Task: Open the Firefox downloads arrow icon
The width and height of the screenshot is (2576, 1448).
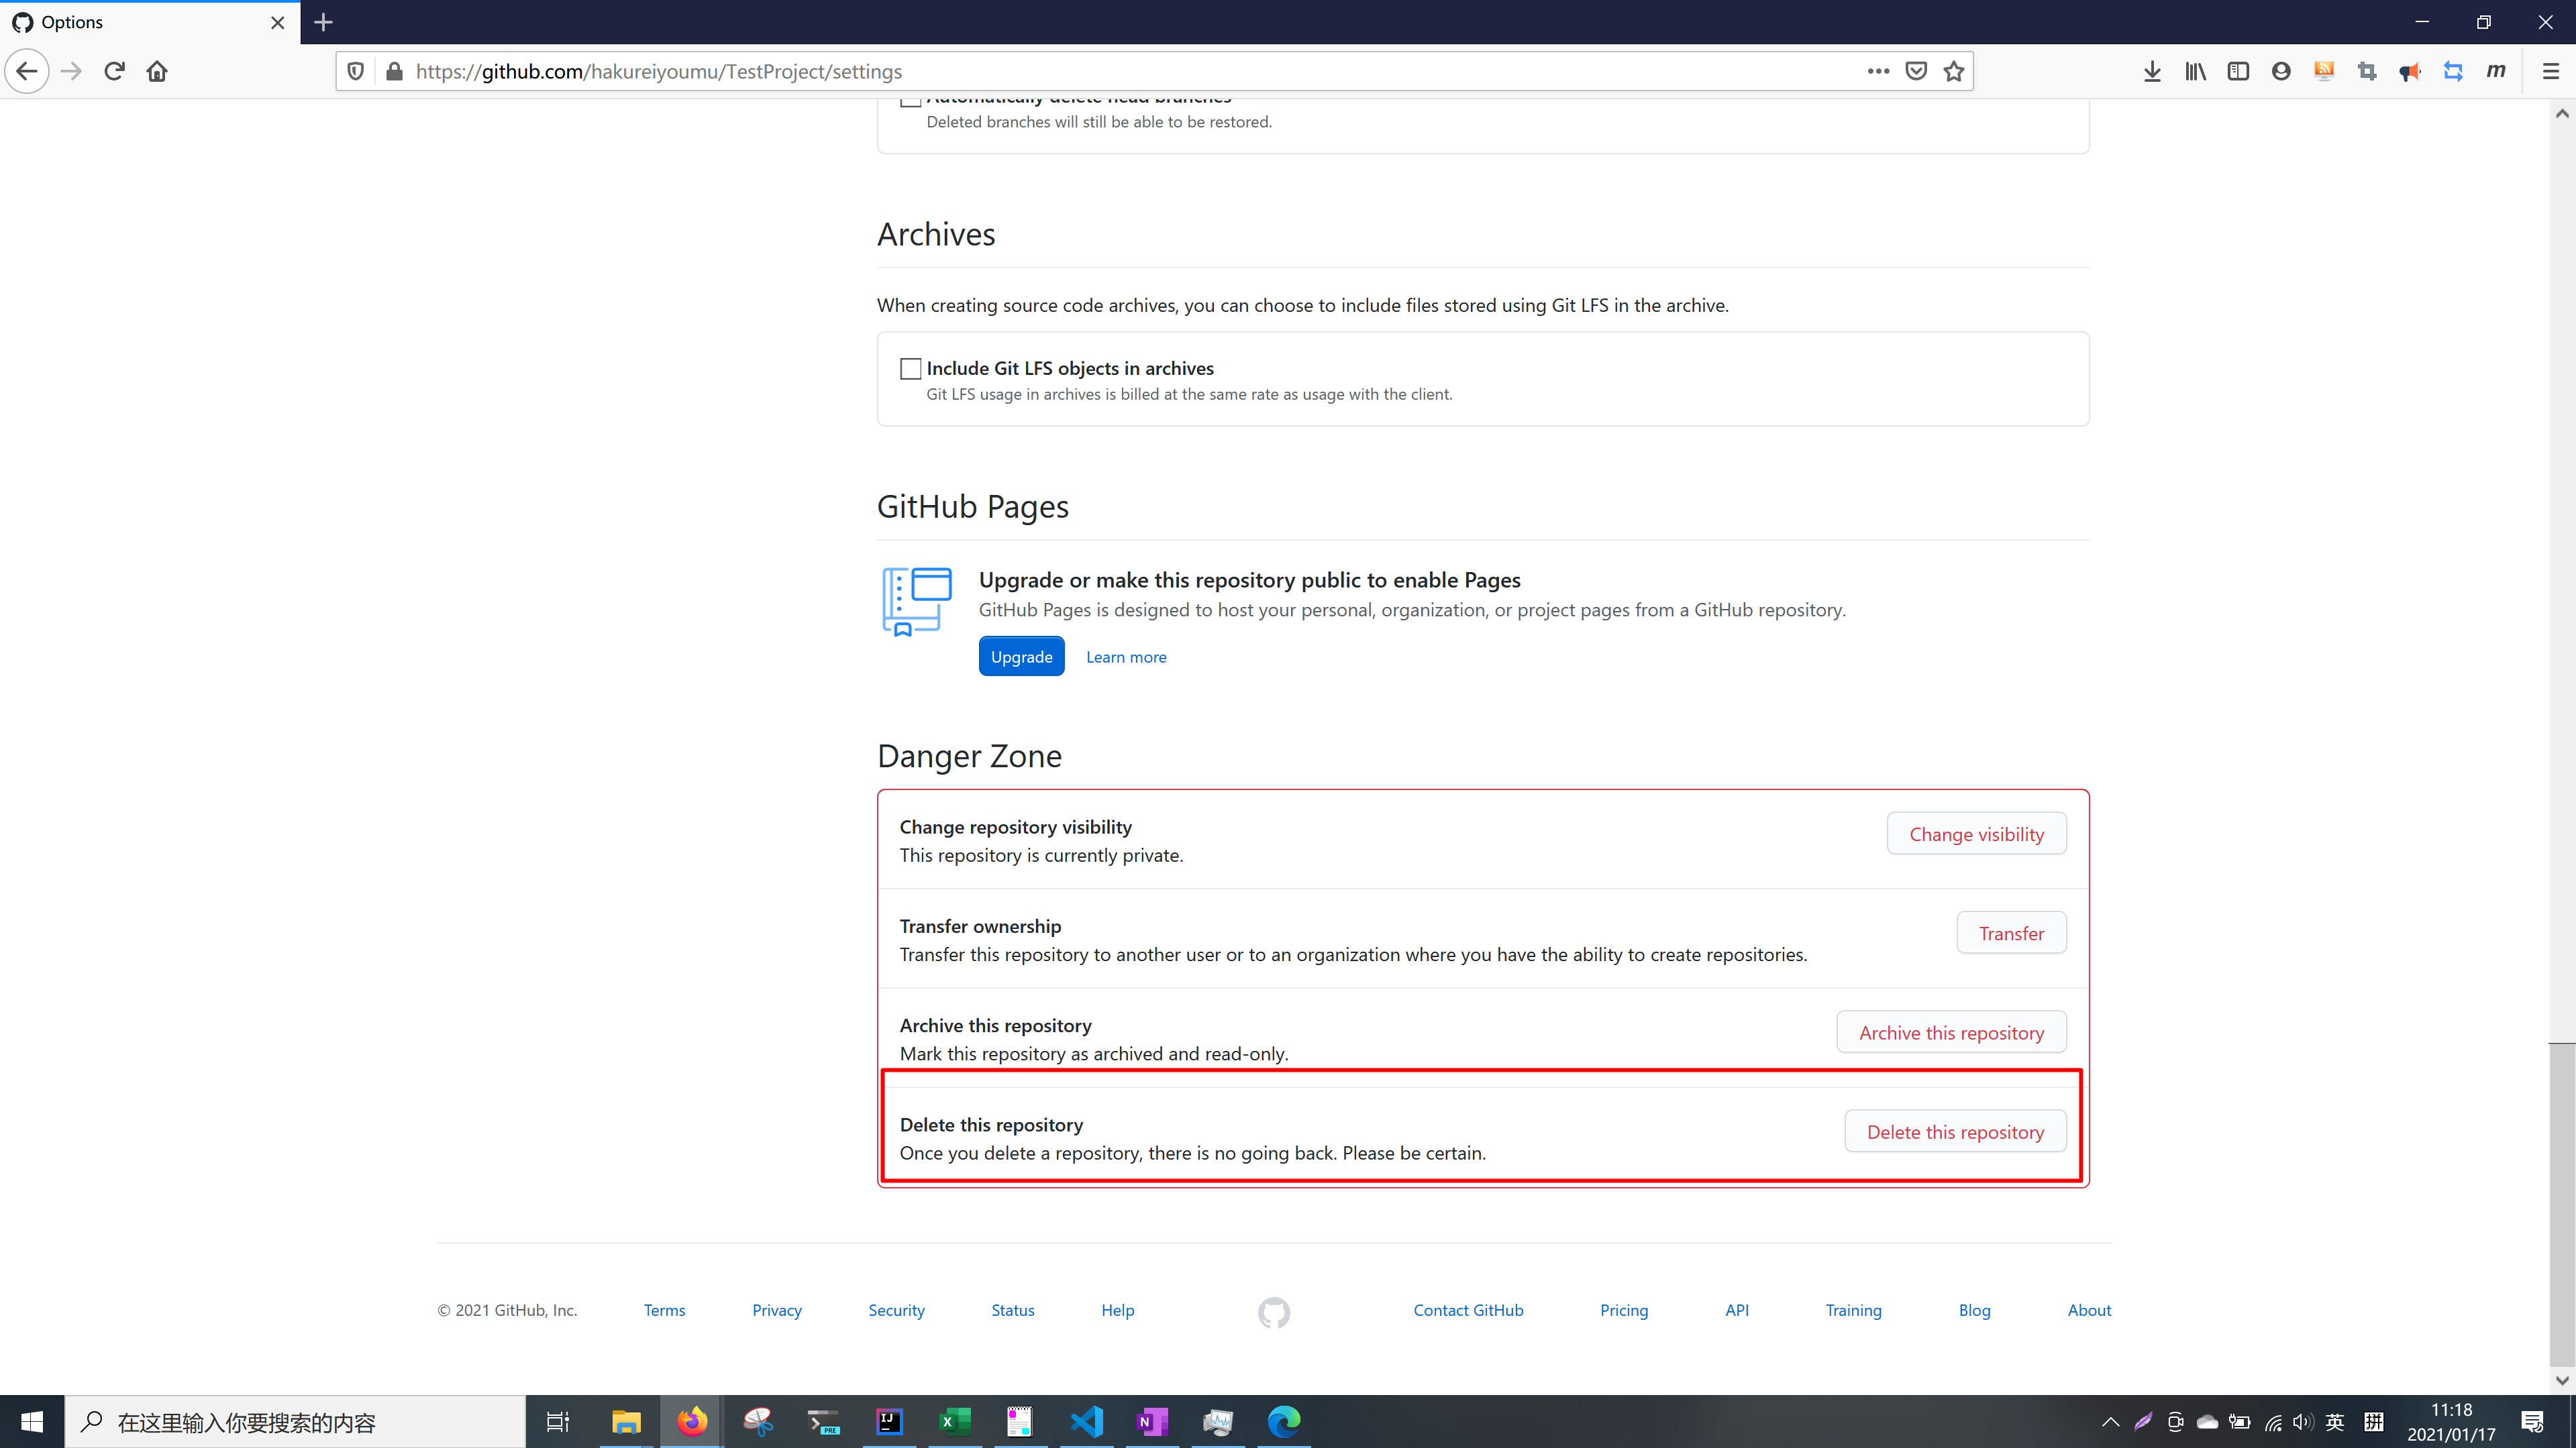Action: click(2152, 71)
